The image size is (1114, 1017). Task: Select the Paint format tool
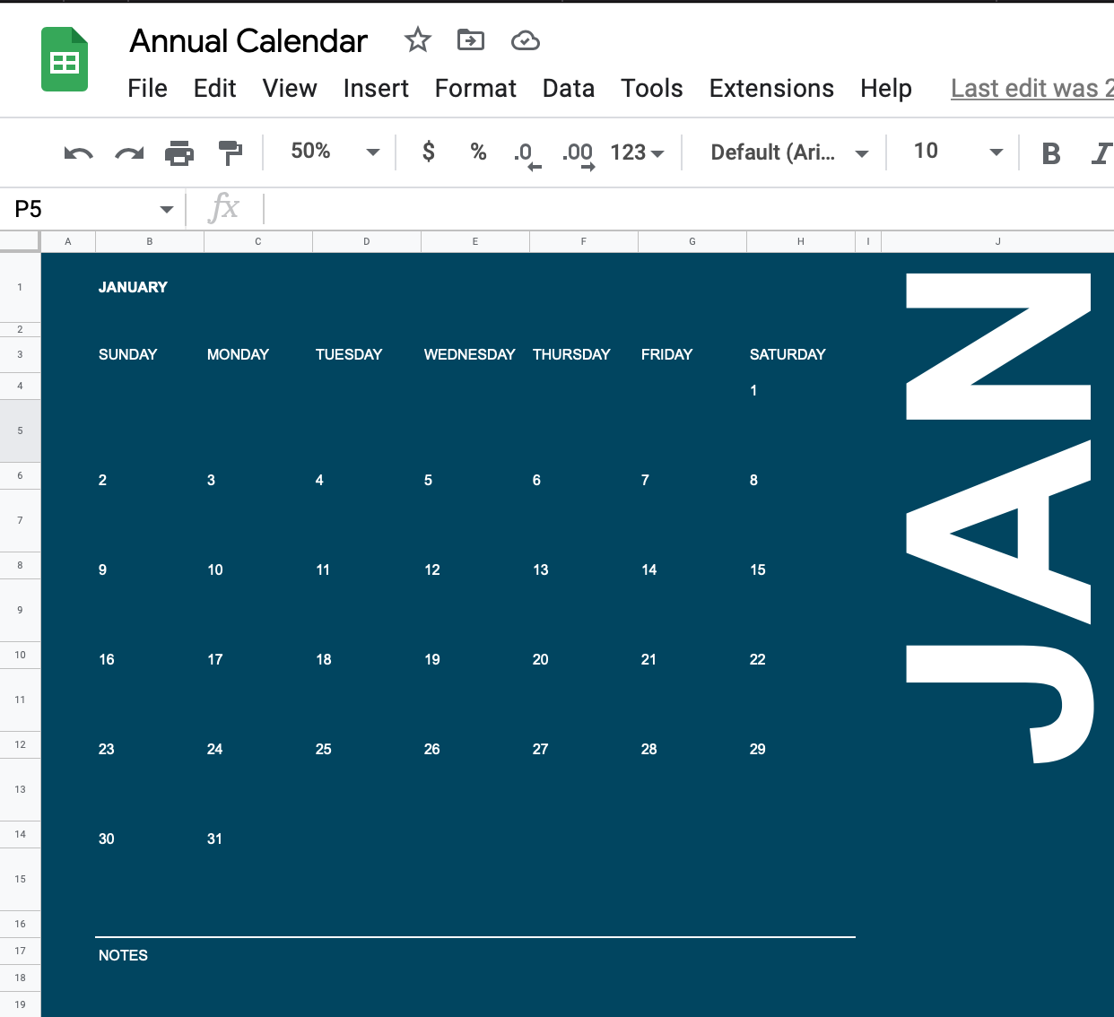231,152
